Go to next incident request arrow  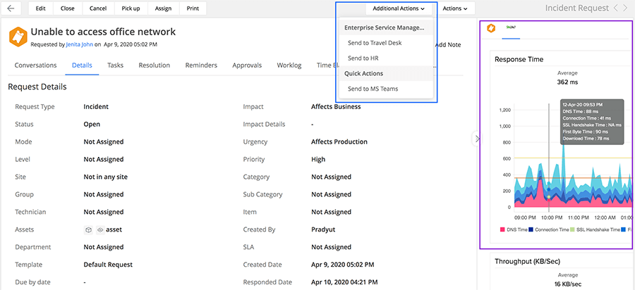pos(627,8)
